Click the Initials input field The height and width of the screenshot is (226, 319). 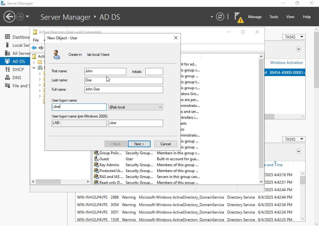(154, 72)
